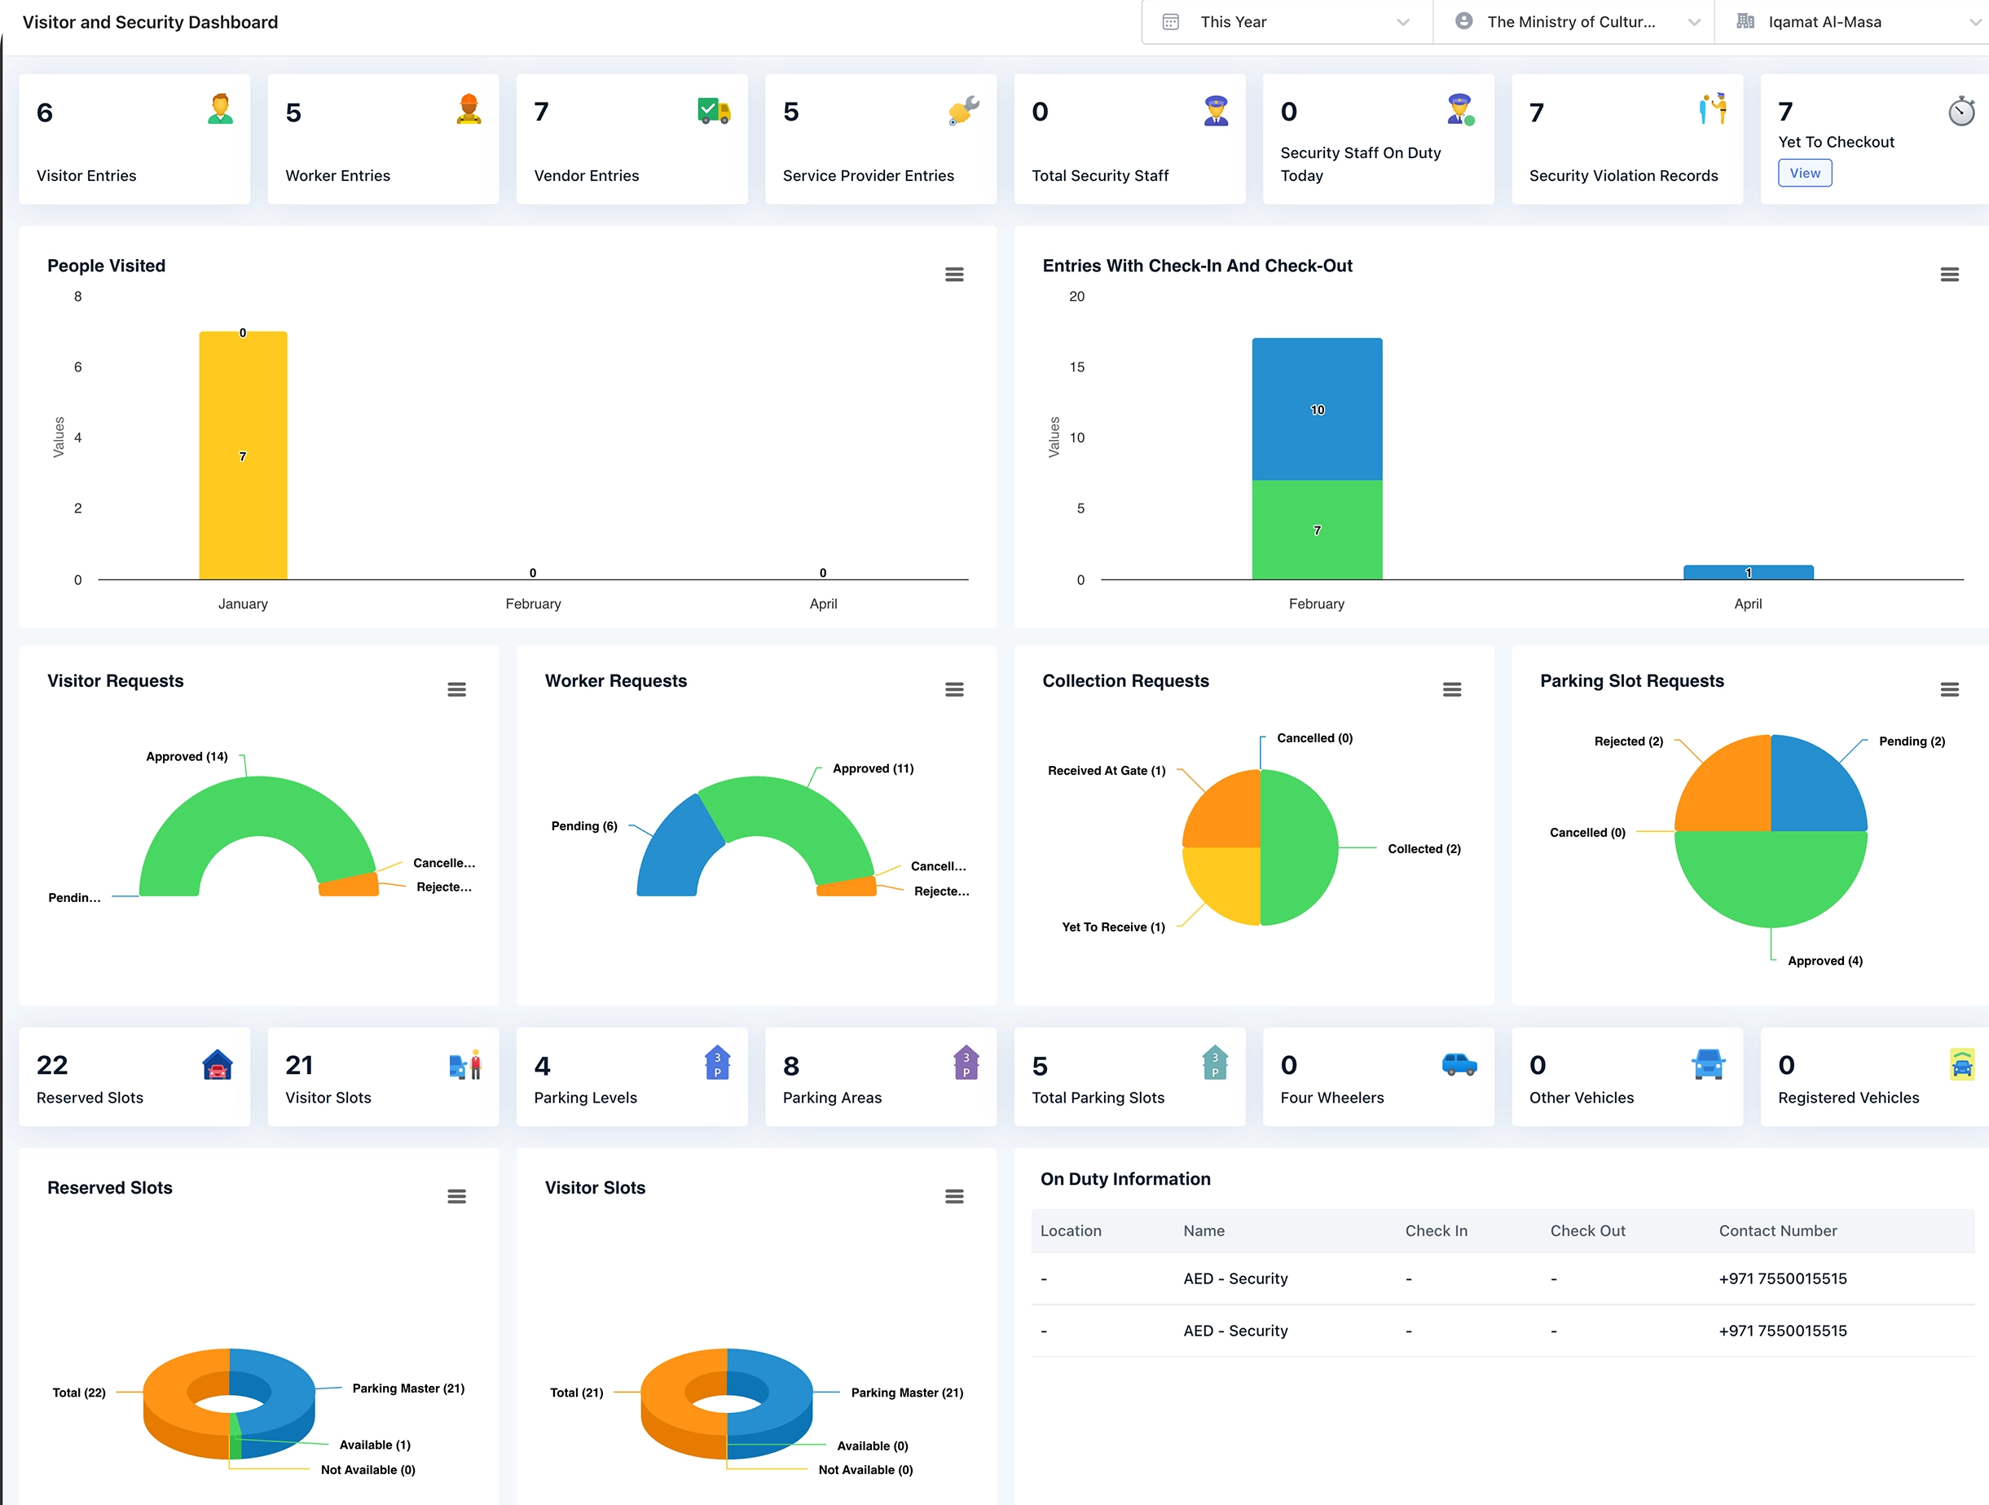Viewport: 1989px width, 1505px height.
Task: Click the Service Provider Entries wrench icon
Action: click(964, 111)
